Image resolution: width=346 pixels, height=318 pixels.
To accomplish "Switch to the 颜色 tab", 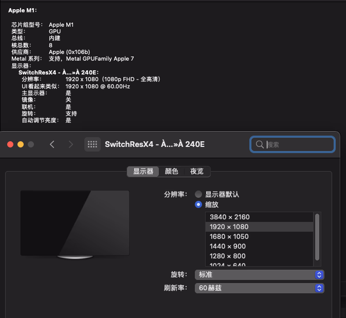I will click(x=171, y=172).
